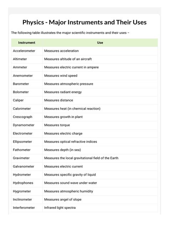The height and width of the screenshot is (226, 169).
Task: Click the 'Inclinometer' instrument entry
Action: [x=22, y=200]
